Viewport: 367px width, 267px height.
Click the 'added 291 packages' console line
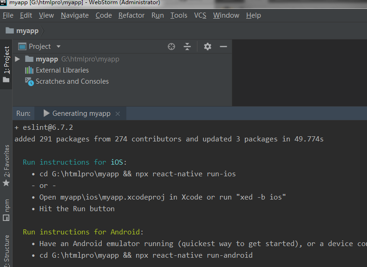169,139
